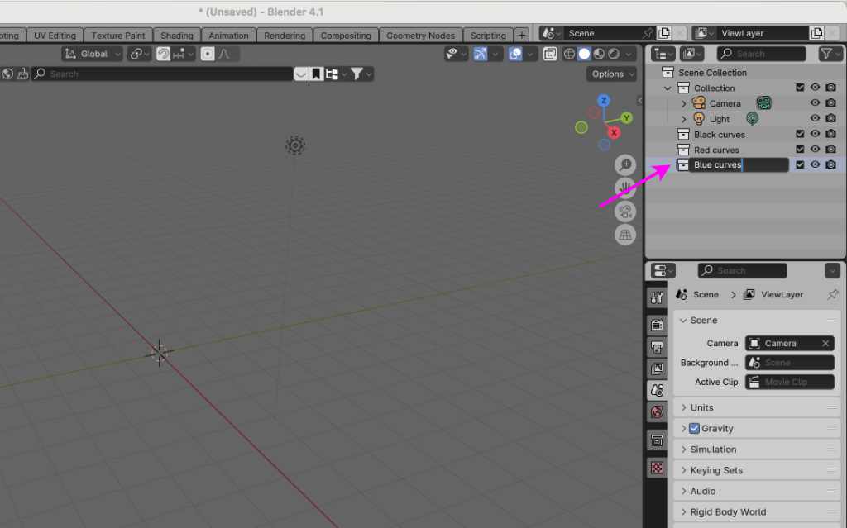
Task: Toggle camera view gizmo in viewport
Action: pos(625,212)
